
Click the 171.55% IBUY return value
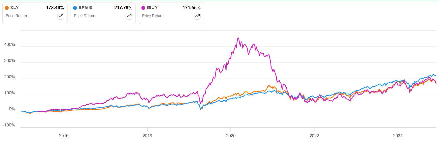click(192, 8)
